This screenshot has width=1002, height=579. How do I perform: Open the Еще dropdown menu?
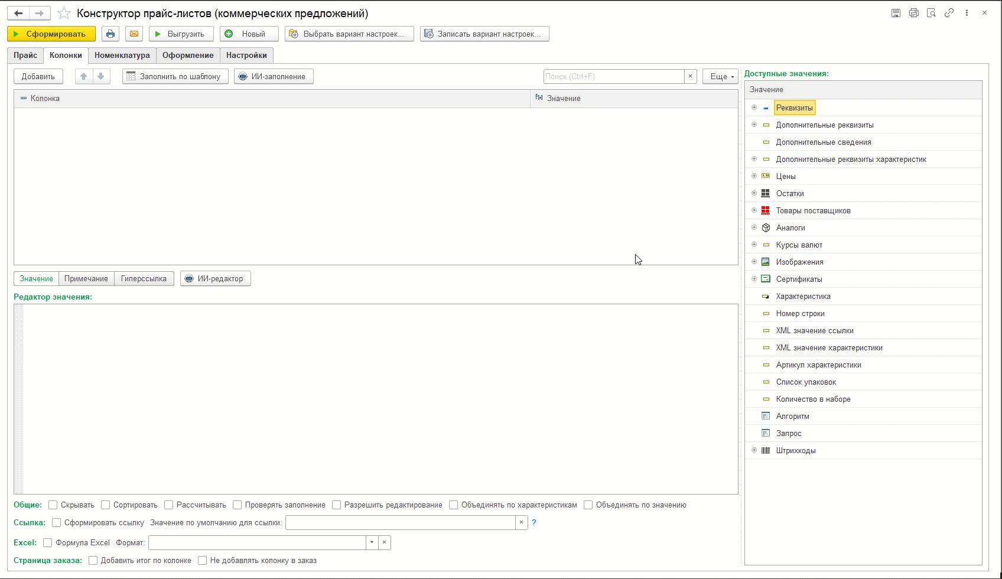coord(721,76)
